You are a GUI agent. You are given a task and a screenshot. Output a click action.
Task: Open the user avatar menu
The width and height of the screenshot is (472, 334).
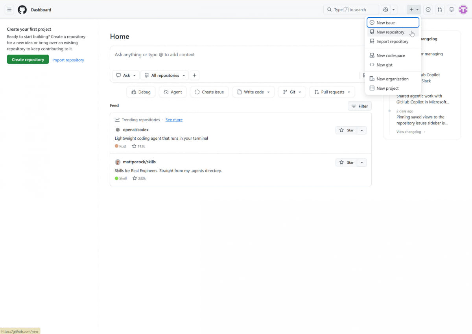(463, 9)
